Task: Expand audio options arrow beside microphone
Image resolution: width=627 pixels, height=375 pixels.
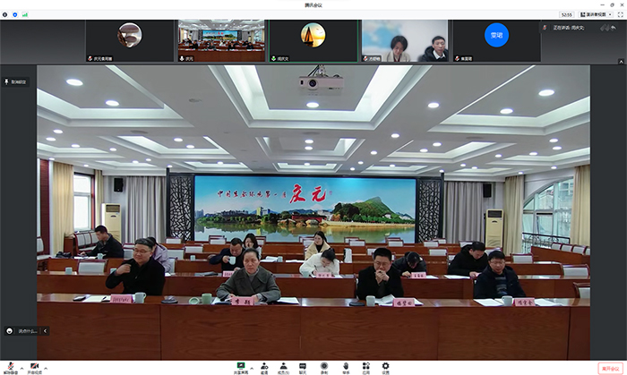Action: click(21, 367)
